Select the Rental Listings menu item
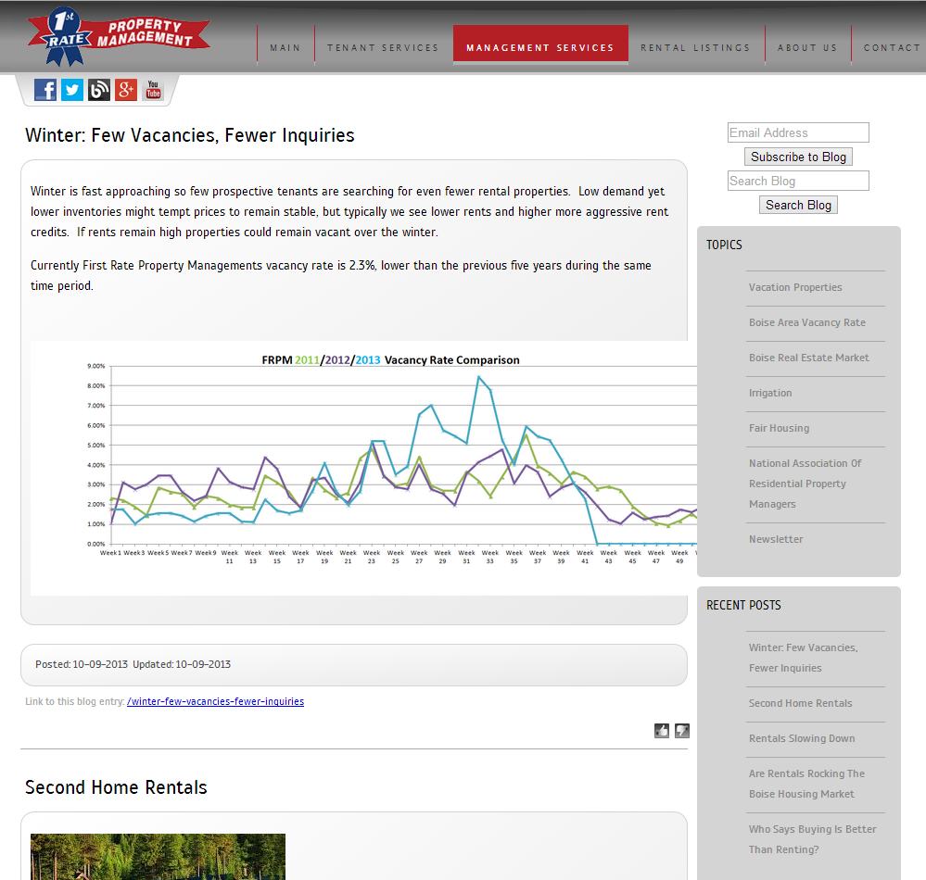The width and height of the screenshot is (926, 880). tap(695, 47)
